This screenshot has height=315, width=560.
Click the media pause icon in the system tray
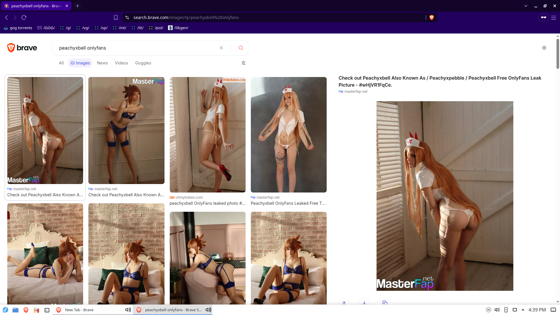489,310
